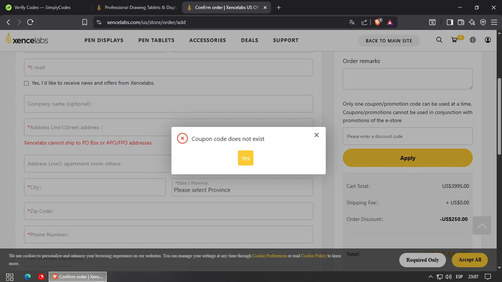Click the red app icon in the taskbar
502x282 pixels.
pos(41,277)
